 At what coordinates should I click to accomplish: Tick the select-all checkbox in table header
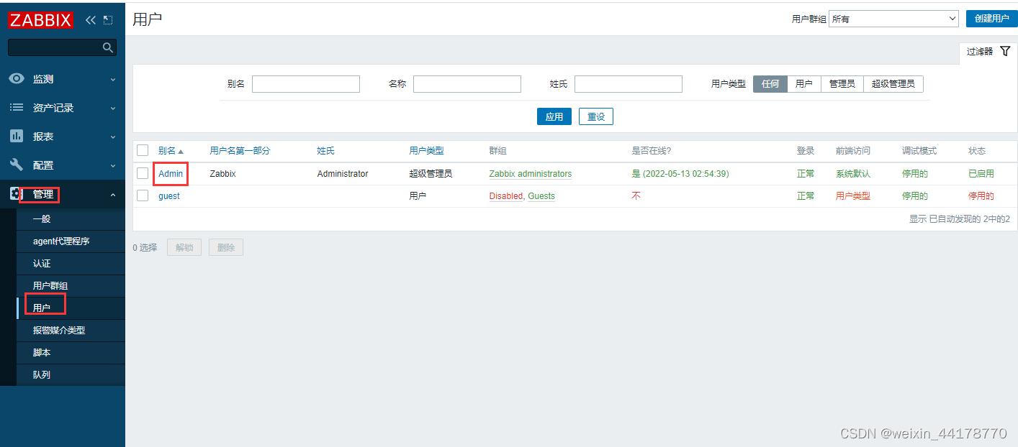pos(143,150)
